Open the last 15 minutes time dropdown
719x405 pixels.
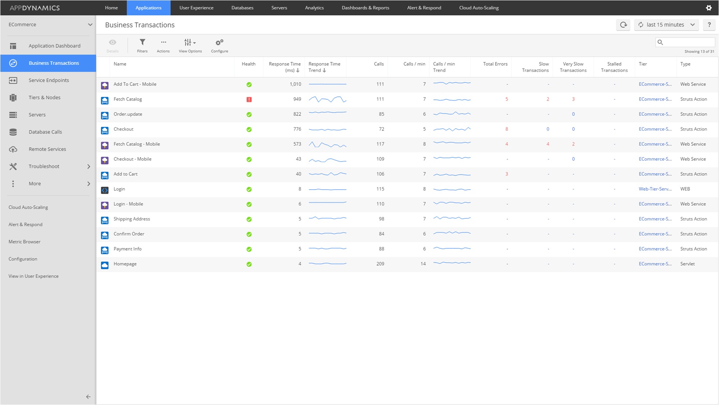[667, 25]
